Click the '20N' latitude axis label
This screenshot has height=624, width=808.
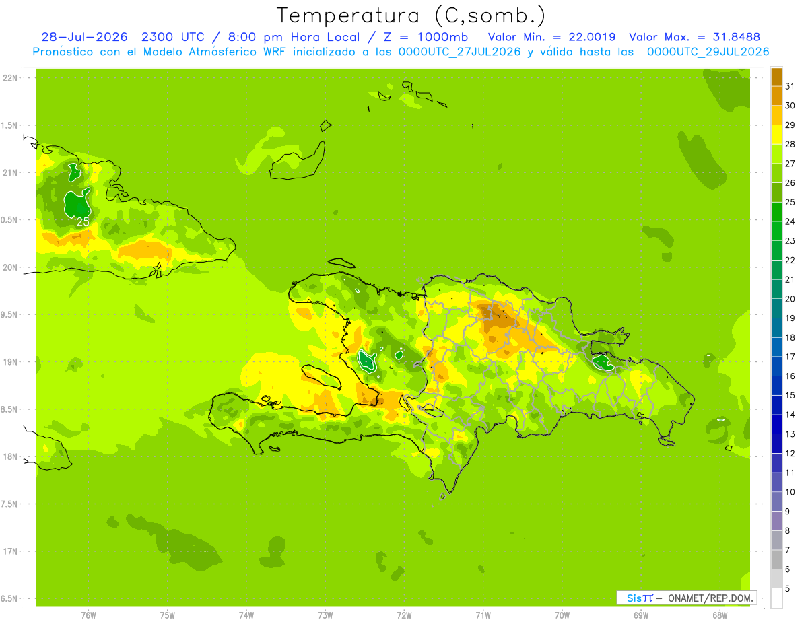(x=10, y=267)
